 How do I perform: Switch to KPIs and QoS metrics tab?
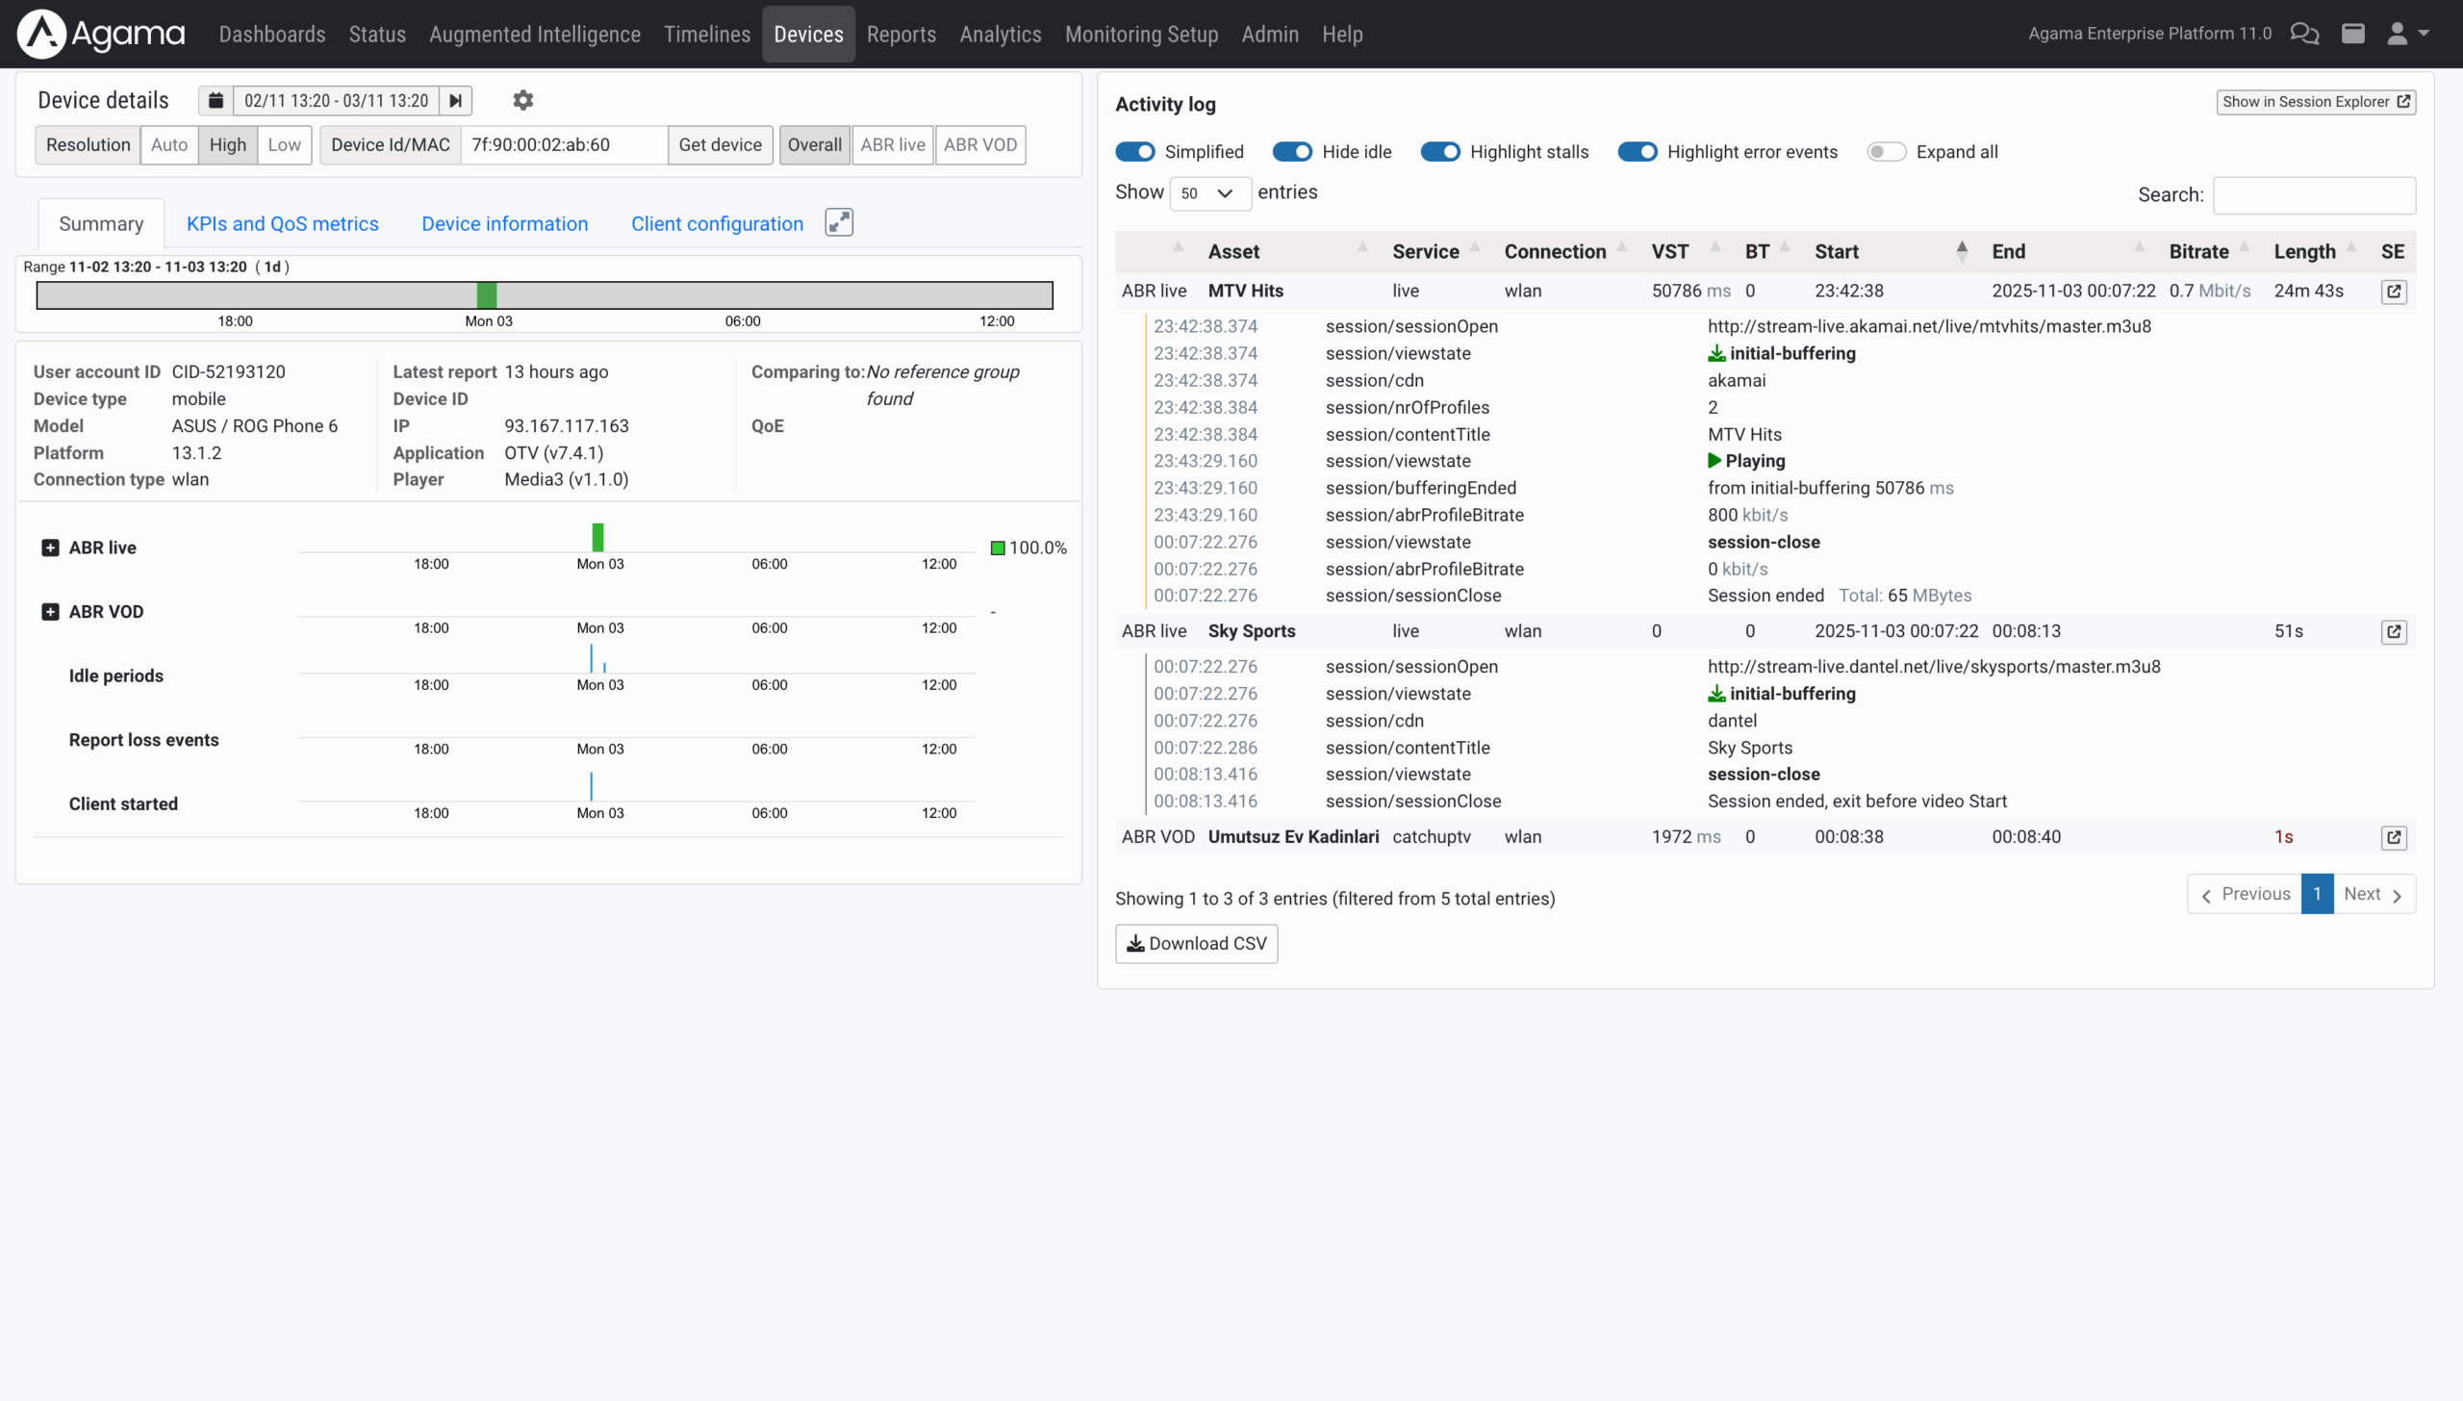click(x=282, y=223)
